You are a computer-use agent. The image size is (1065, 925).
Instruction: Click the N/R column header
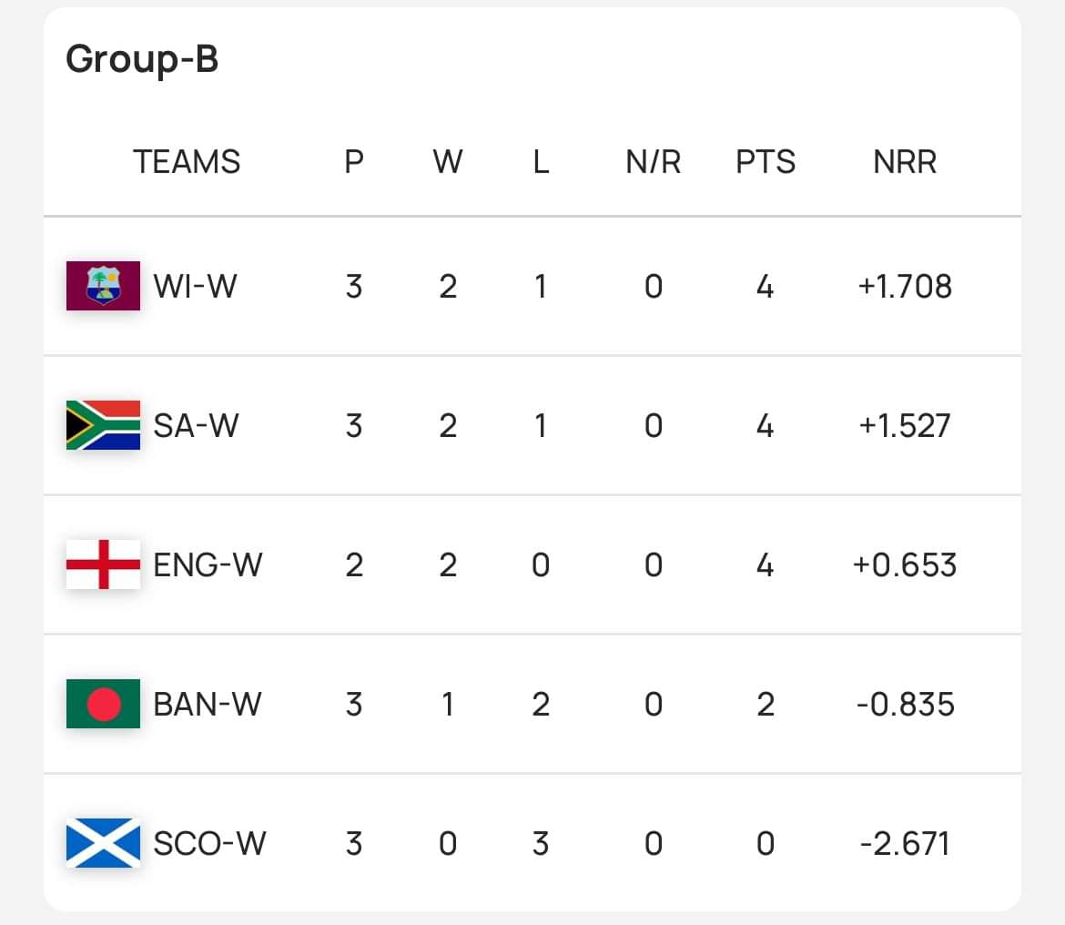click(654, 162)
